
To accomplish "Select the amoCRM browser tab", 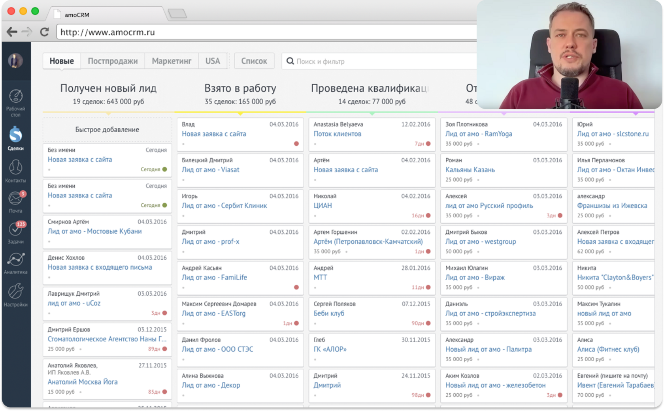I will [x=107, y=14].
